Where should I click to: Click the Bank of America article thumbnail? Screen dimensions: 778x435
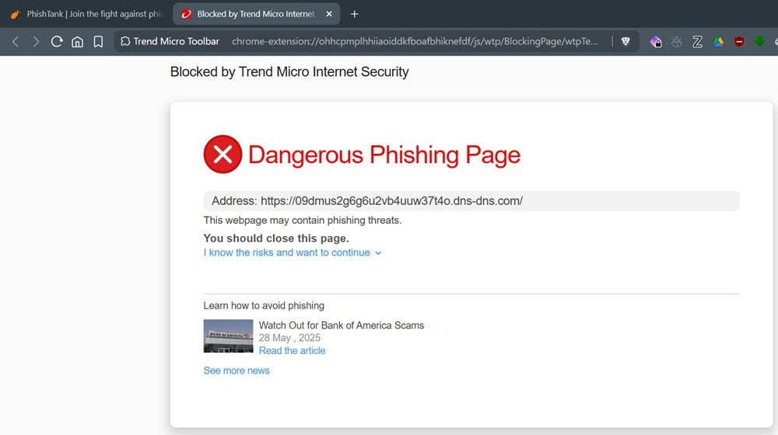pos(228,336)
